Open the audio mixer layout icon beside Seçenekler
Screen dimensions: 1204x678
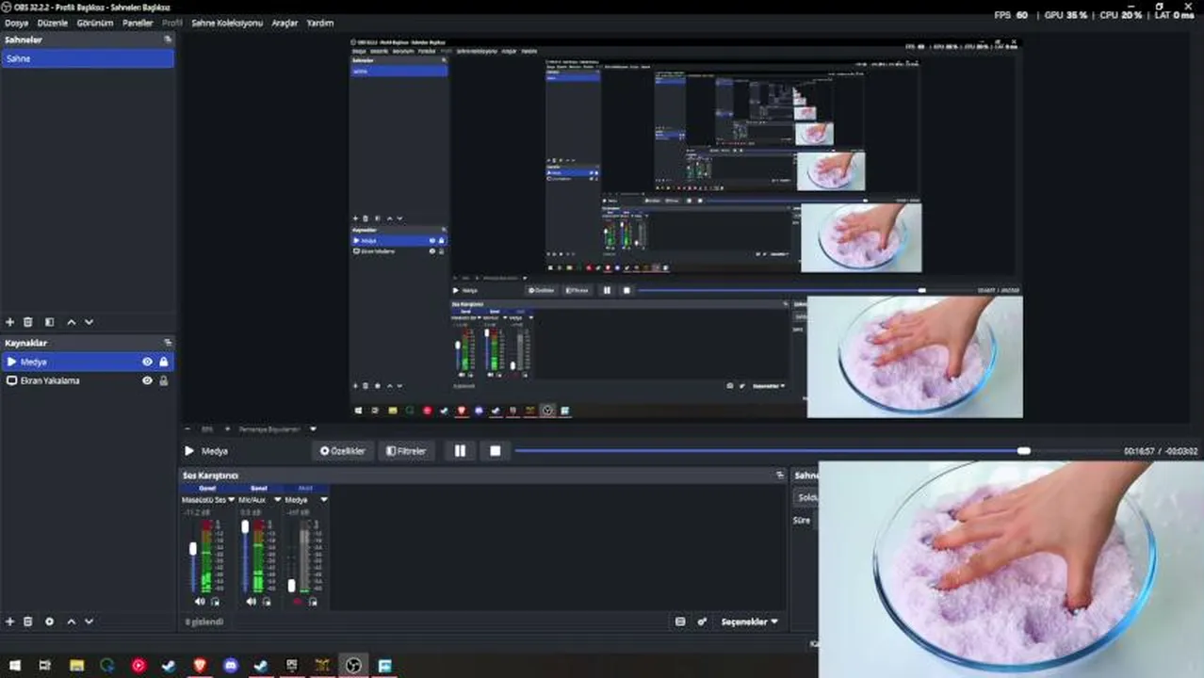(x=680, y=621)
